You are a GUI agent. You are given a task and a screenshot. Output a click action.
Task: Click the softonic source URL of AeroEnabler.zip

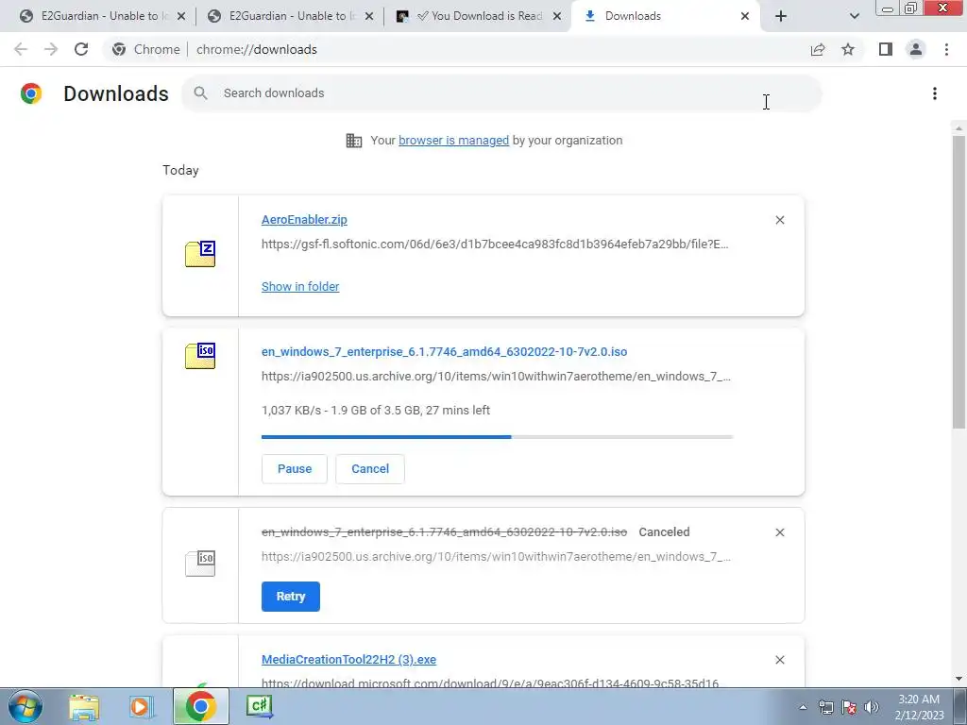[x=495, y=244]
